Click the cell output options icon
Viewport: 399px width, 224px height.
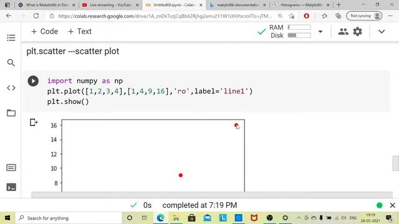[34, 123]
